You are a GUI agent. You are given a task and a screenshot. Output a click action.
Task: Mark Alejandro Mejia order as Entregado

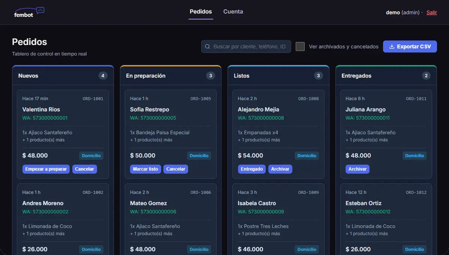click(252, 169)
